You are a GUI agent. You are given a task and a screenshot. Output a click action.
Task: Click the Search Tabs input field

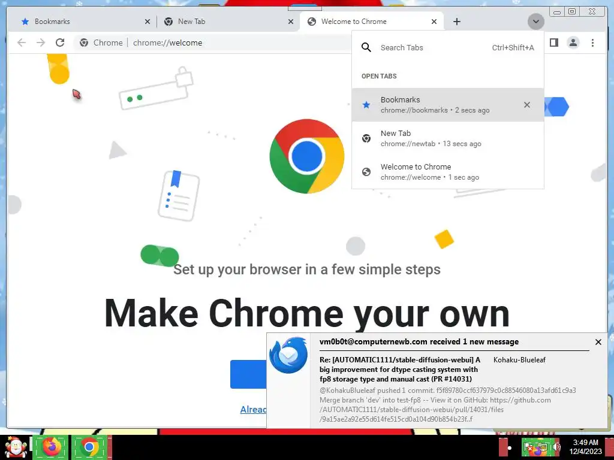pos(447,48)
